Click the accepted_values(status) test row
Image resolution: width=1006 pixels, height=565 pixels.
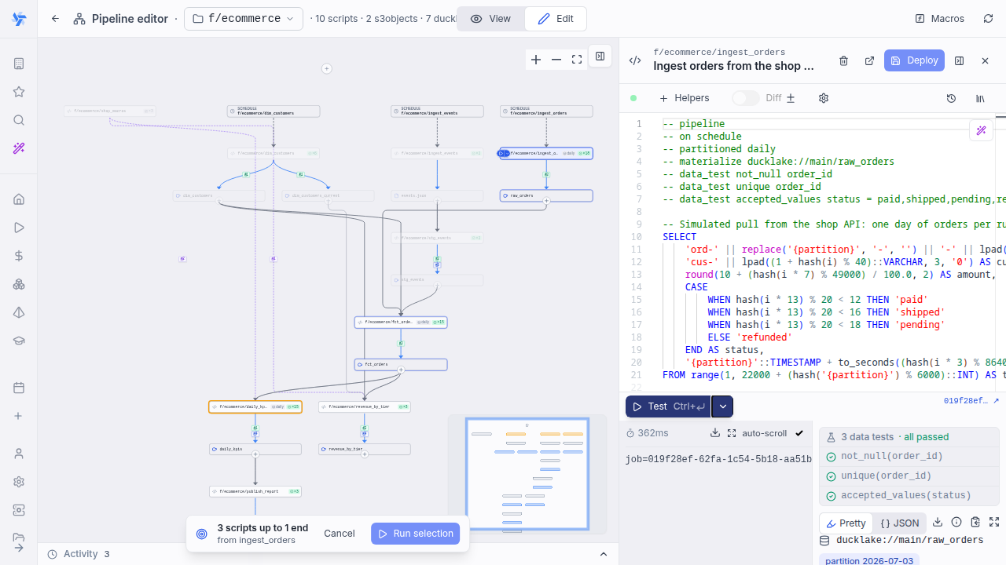[909, 496]
